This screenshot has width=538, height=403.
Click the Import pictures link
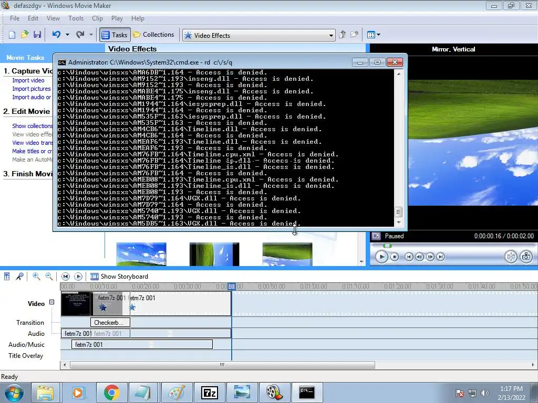pos(32,89)
